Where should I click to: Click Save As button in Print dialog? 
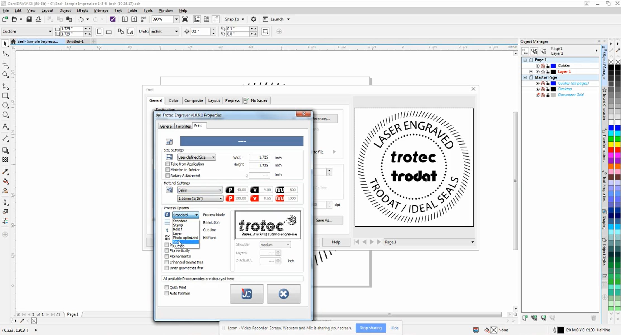pos(324,220)
